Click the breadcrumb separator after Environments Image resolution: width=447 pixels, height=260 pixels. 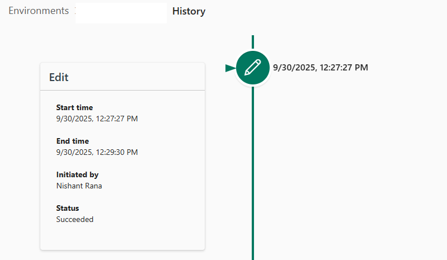click(75, 11)
